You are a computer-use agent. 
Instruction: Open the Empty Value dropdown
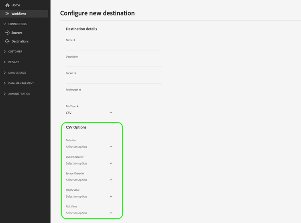point(89,197)
